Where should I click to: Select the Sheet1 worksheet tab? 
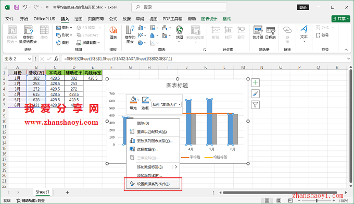[43, 192]
